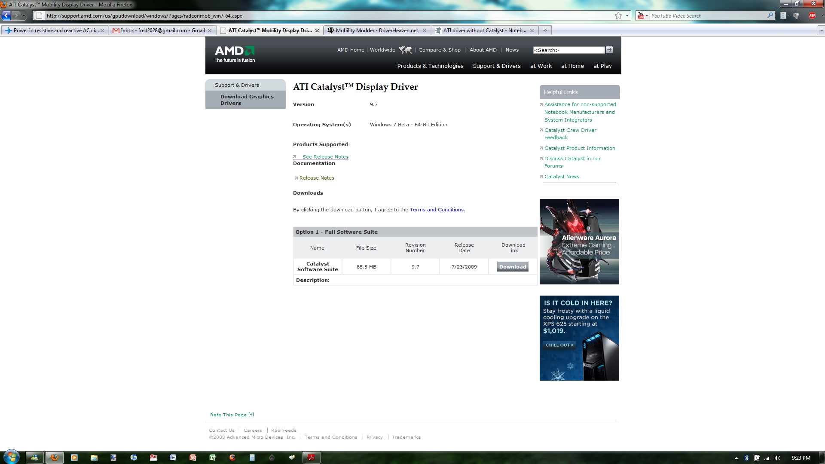Screen dimensions: 825x464
Task: Open the at Play menu
Action: click(x=602, y=66)
